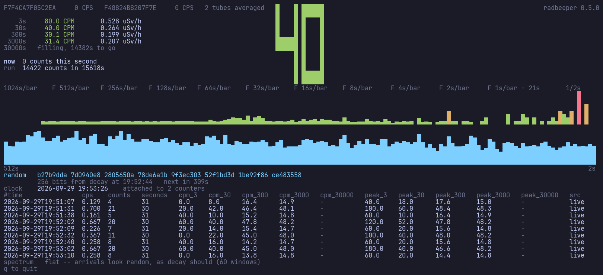This screenshot has height=275, width=603.
Task: Click '14422 counts in 15618s' run total
Action: (x=63, y=68)
